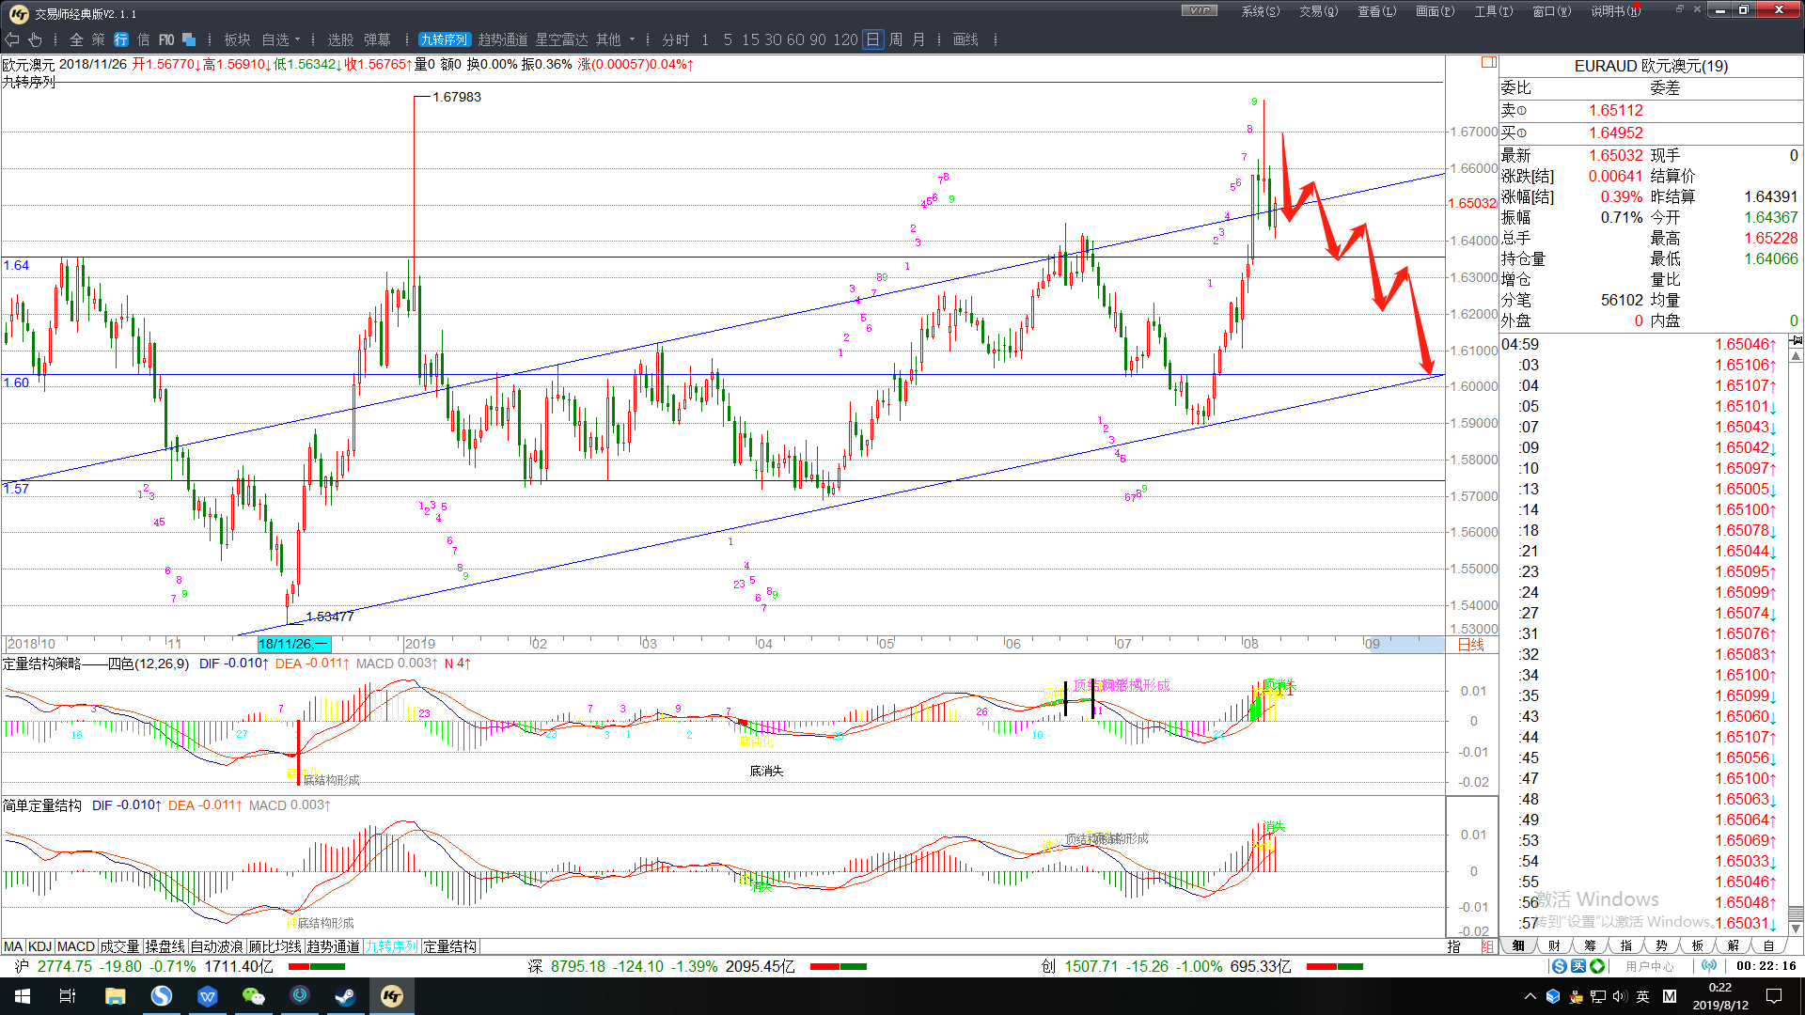Open Task View in the taskbar
This screenshot has width=1805, height=1015.
68,996
